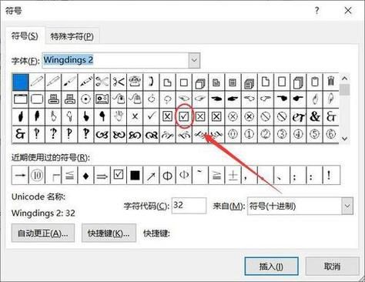Select the circled zero symbol

click(233, 134)
